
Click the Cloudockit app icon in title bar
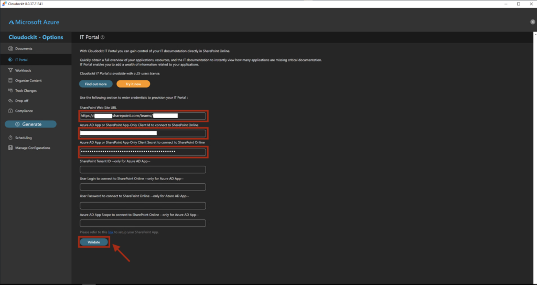pyautogui.click(x=4, y=4)
